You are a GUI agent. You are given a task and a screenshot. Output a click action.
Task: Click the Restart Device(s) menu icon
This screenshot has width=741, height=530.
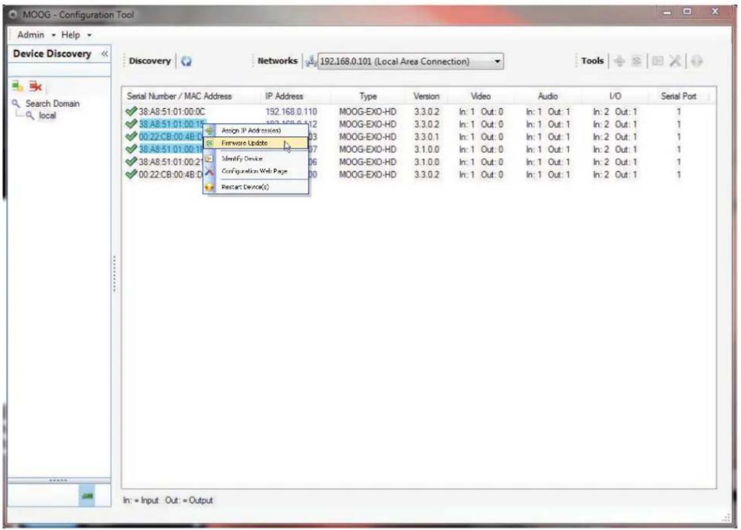click(x=210, y=187)
